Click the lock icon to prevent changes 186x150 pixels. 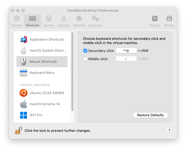tap(19, 130)
